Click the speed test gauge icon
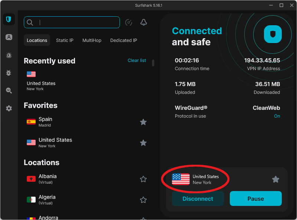Screen dimensions: 297x220 (x=128, y=22)
